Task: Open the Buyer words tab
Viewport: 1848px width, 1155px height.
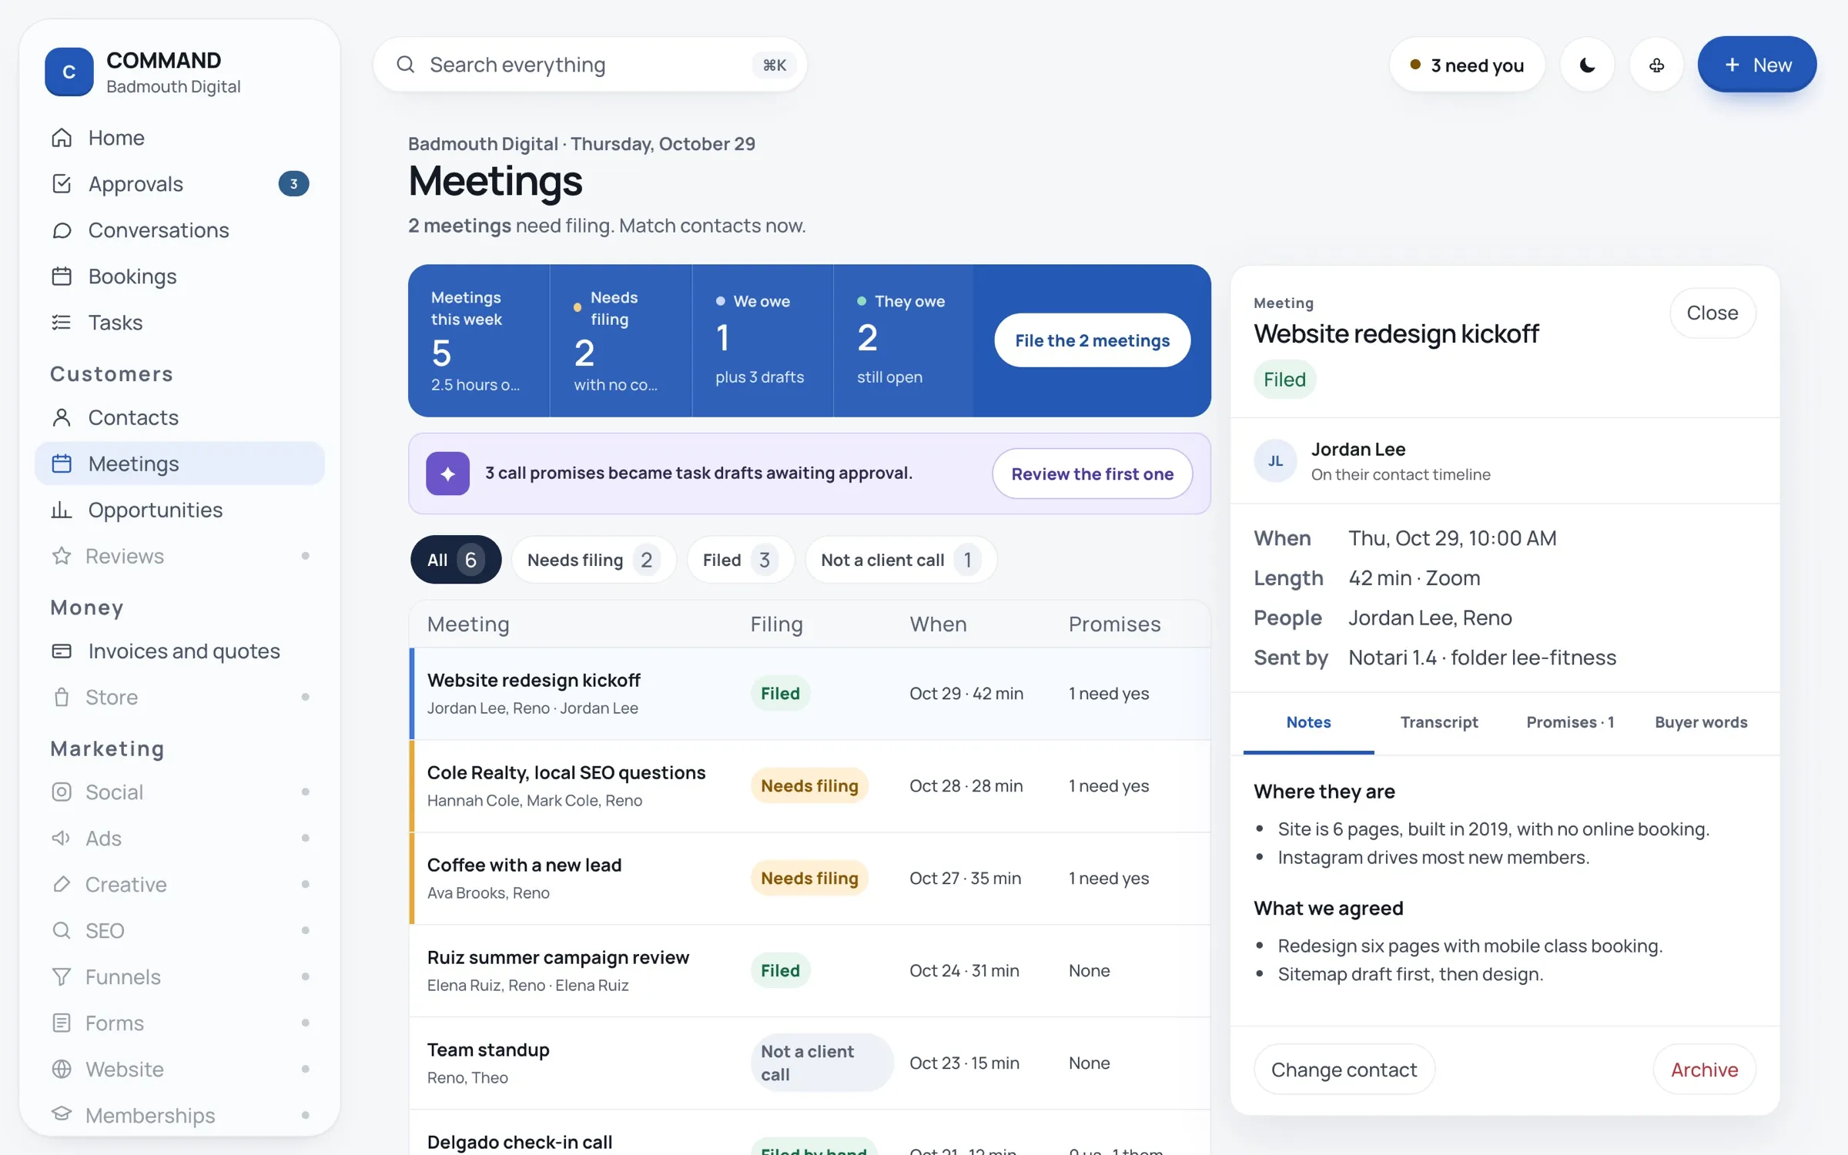Action: [x=1701, y=722]
